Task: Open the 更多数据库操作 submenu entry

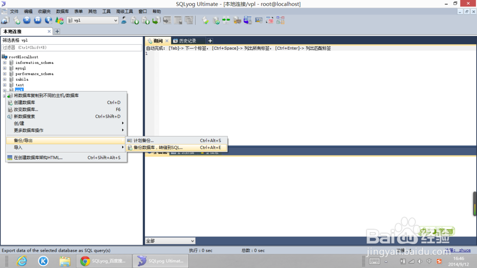Action: point(66,131)
